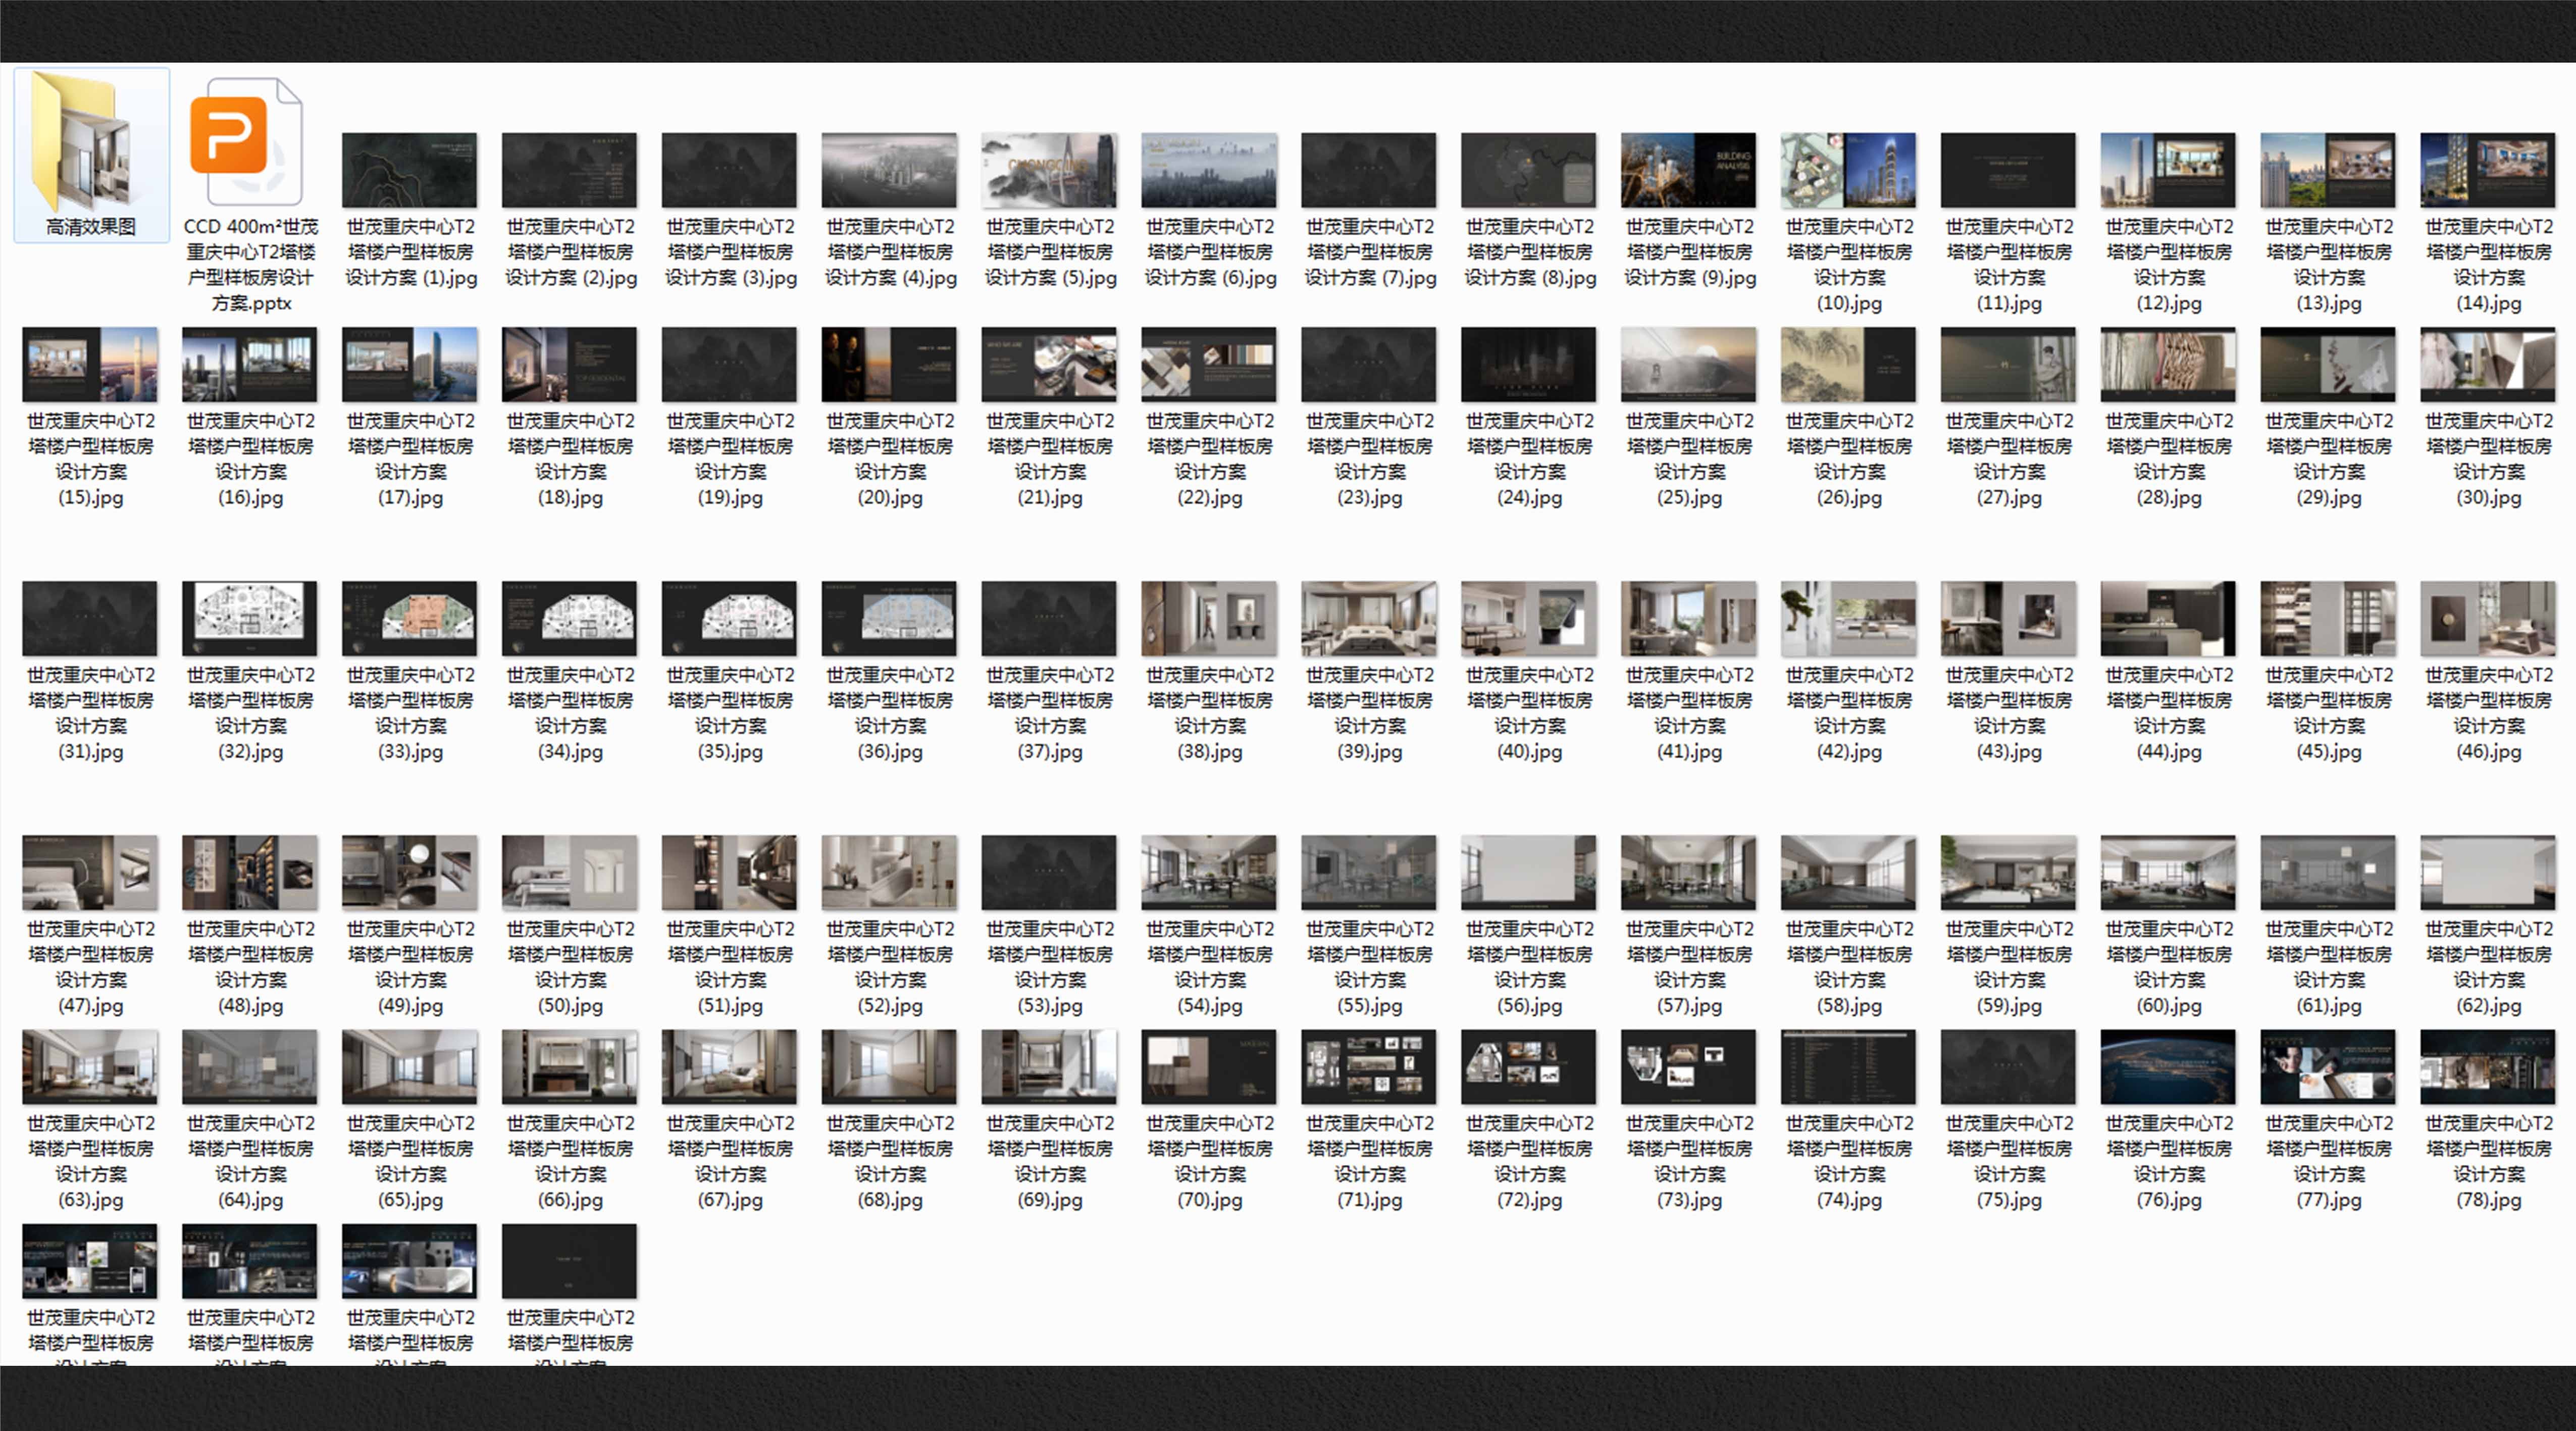The height and width of the screenshot is (1431, 2576).
Task: Select the 设计方案 (67).jpg bedroom render
Action: click(x=729, y=1066)
